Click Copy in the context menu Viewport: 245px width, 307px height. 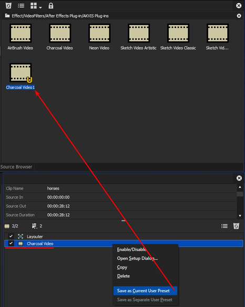pos(122,268)
